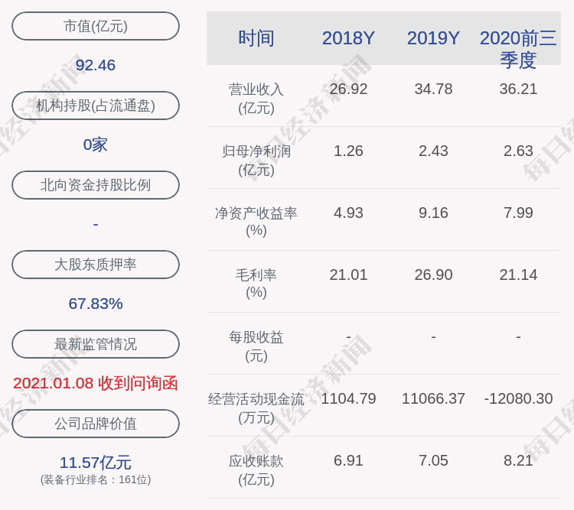This screenshot has height=510, width=574.
Task: Select the 0家 institutional holding value
Action: tap(96, 145)
